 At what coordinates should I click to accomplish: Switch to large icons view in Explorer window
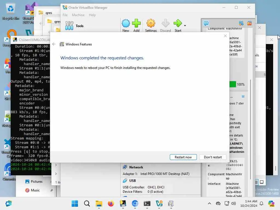tap(262, 182)
